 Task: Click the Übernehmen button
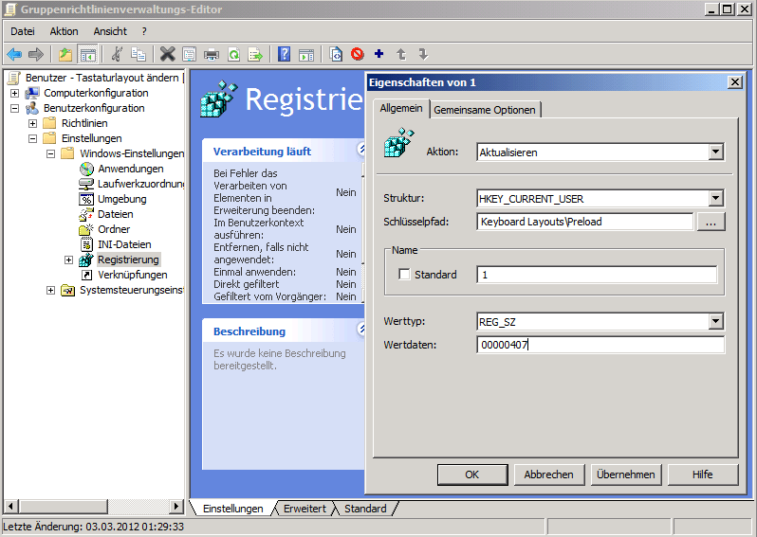point(626,474)
